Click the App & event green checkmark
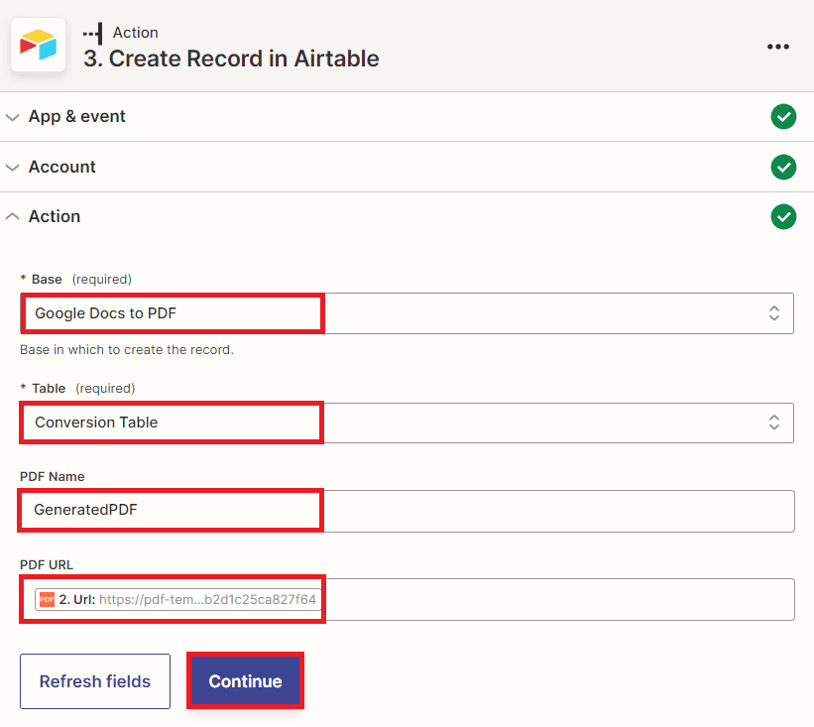This screenshot has height=727, width=814. click(783, 116)
